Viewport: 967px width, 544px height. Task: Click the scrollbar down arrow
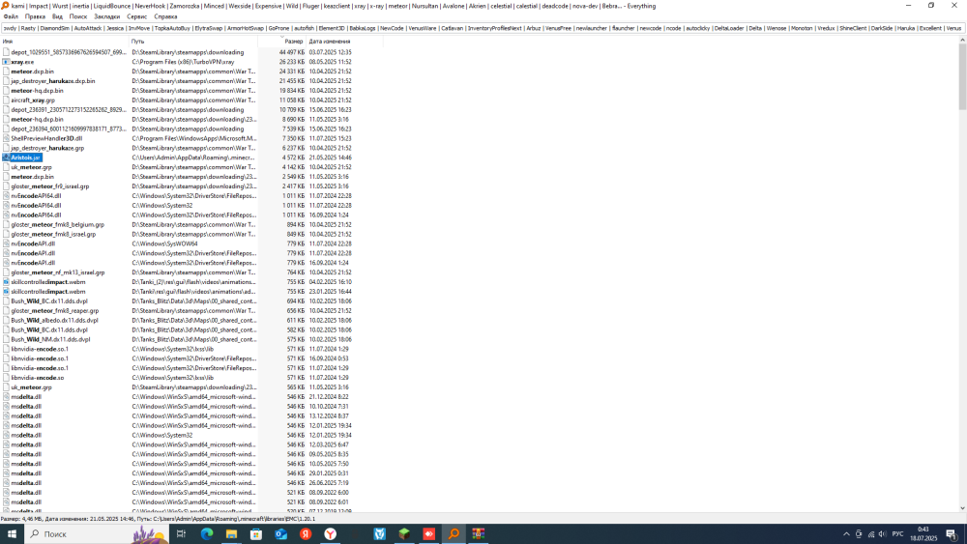[963, 509]
